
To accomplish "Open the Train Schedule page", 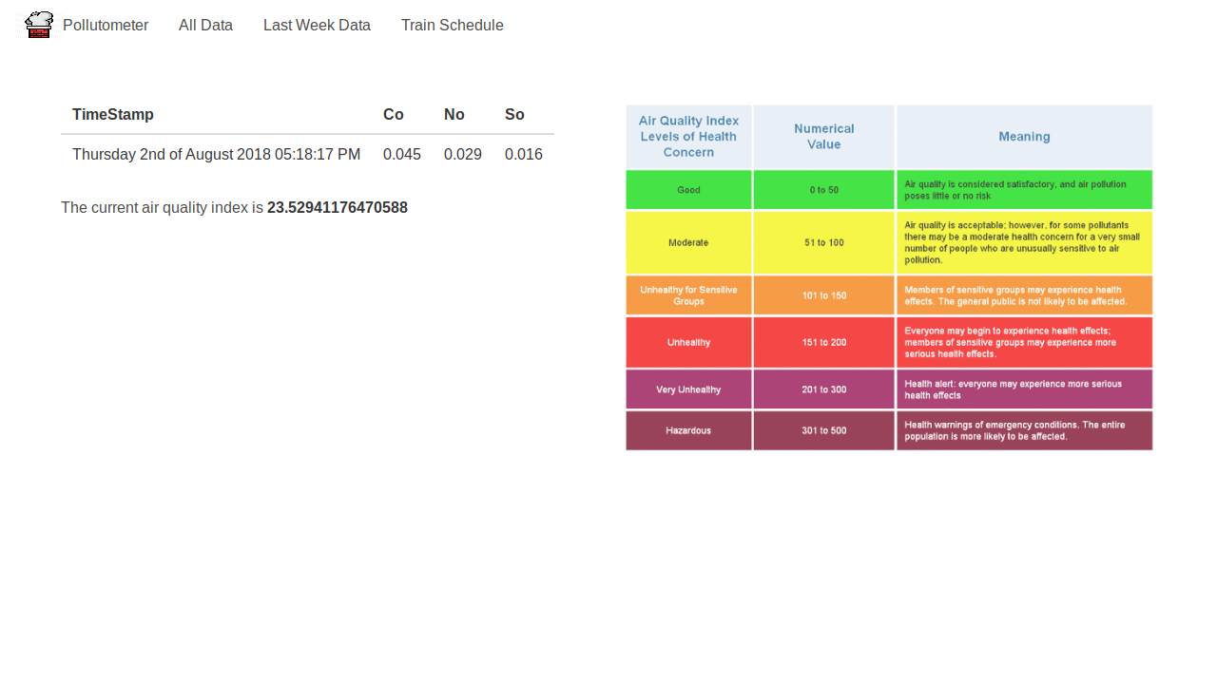I will point(452,26).
